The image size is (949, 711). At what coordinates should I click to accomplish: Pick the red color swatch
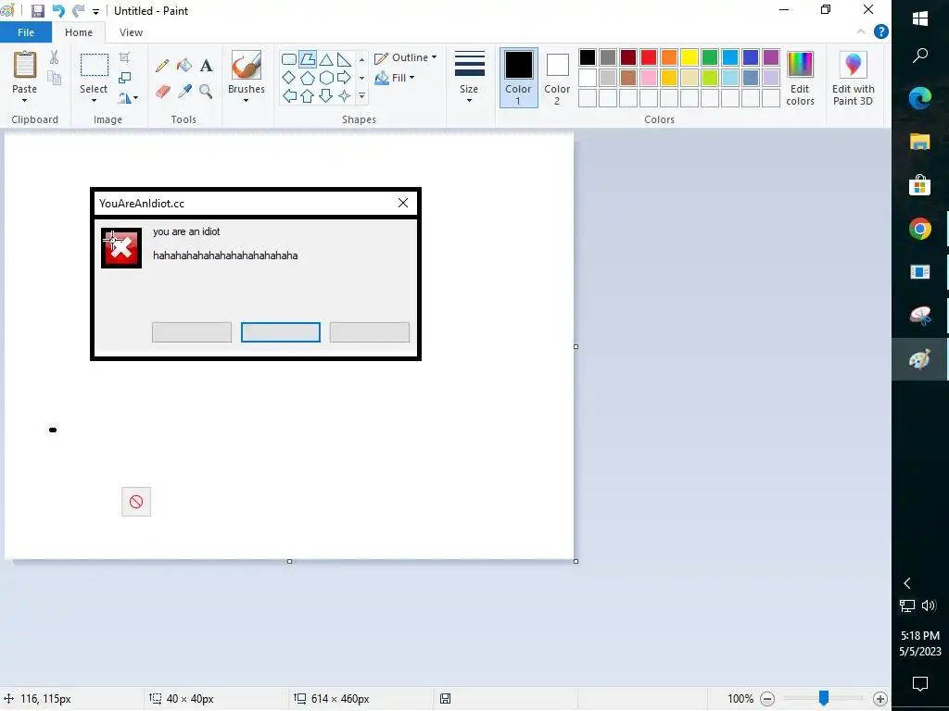(x=649, y=57)
